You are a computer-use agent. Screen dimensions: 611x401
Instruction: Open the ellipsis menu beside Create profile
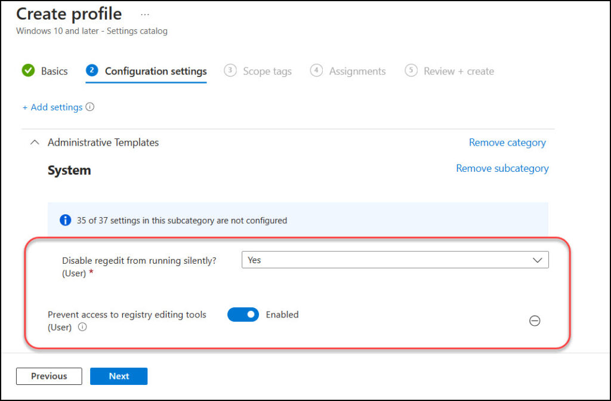coord(145,15)
